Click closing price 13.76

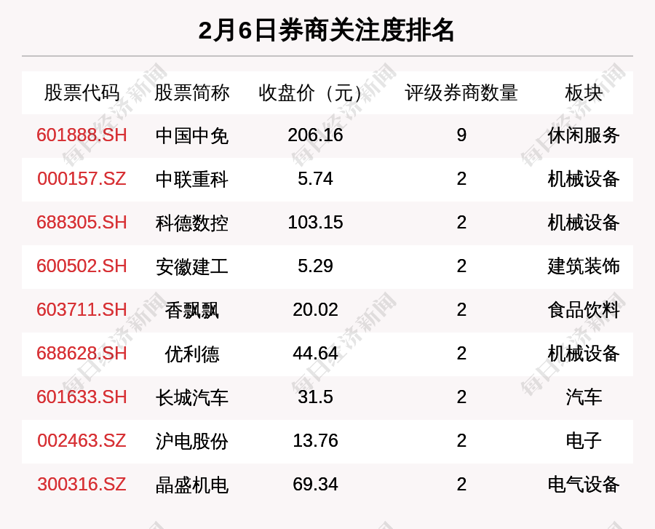(x=315, y=441)
